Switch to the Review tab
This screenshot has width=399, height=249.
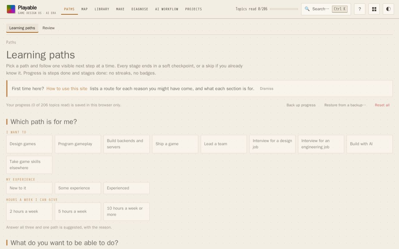coord(49,28)
